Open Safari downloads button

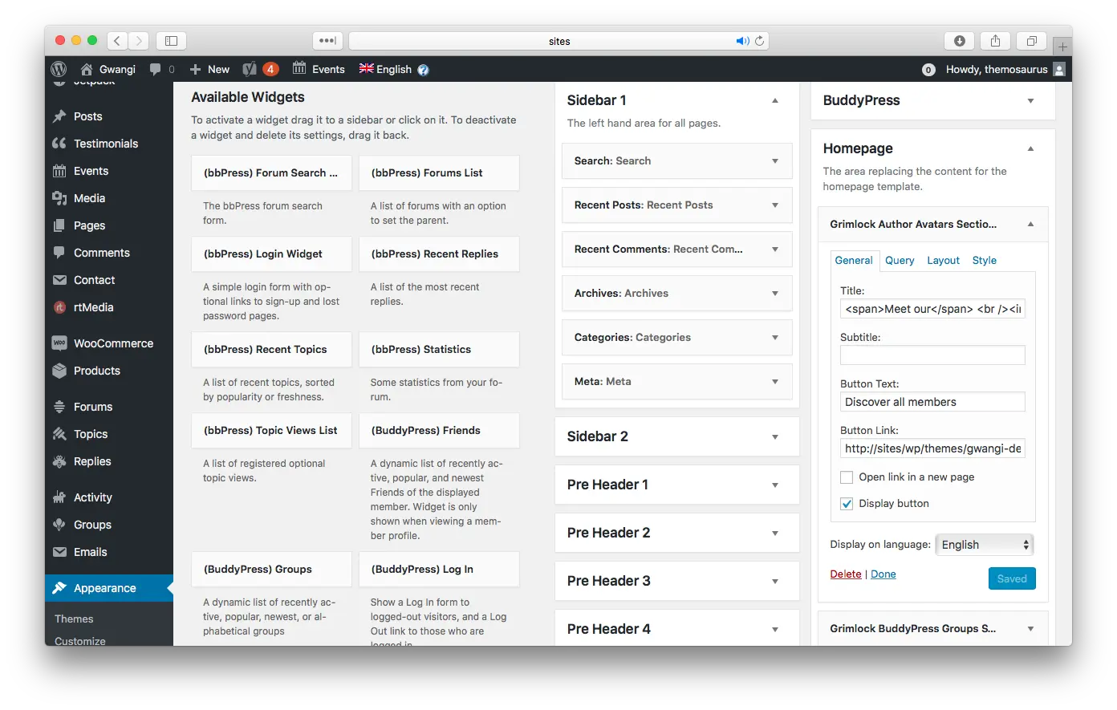tap(959, 41)
